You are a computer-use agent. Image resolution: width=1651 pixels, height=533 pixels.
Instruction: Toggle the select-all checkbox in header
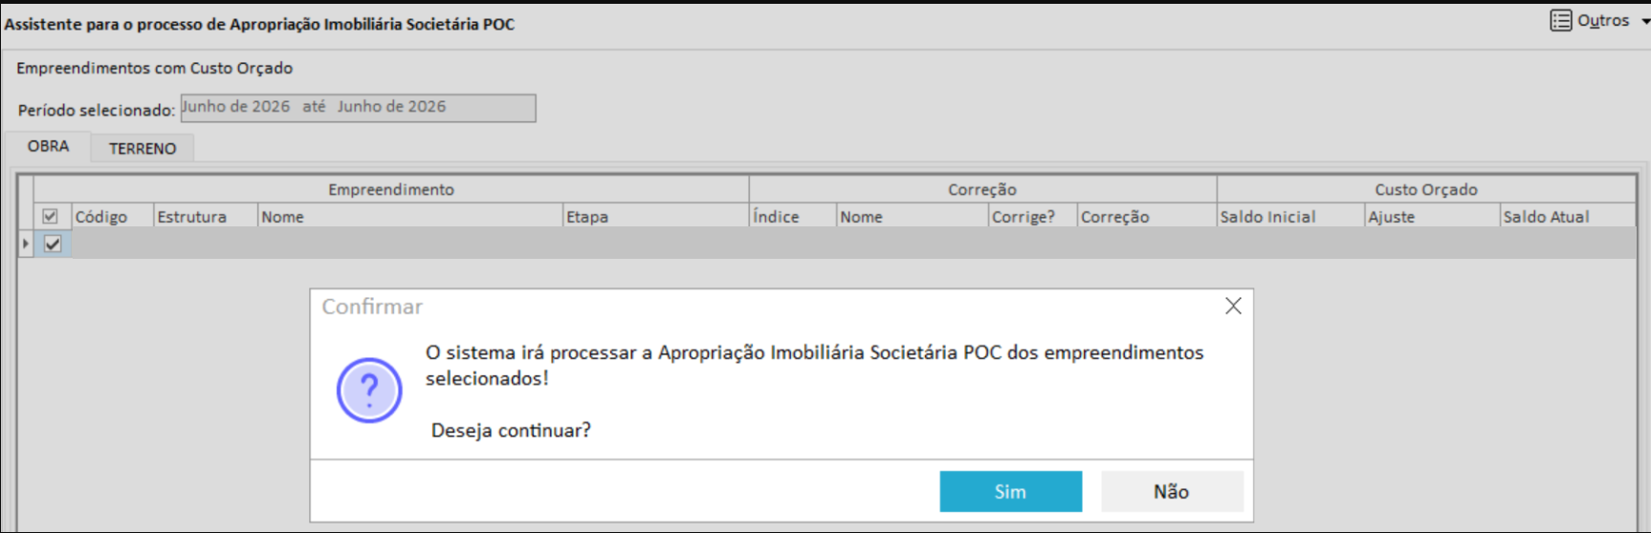(51, 217)
